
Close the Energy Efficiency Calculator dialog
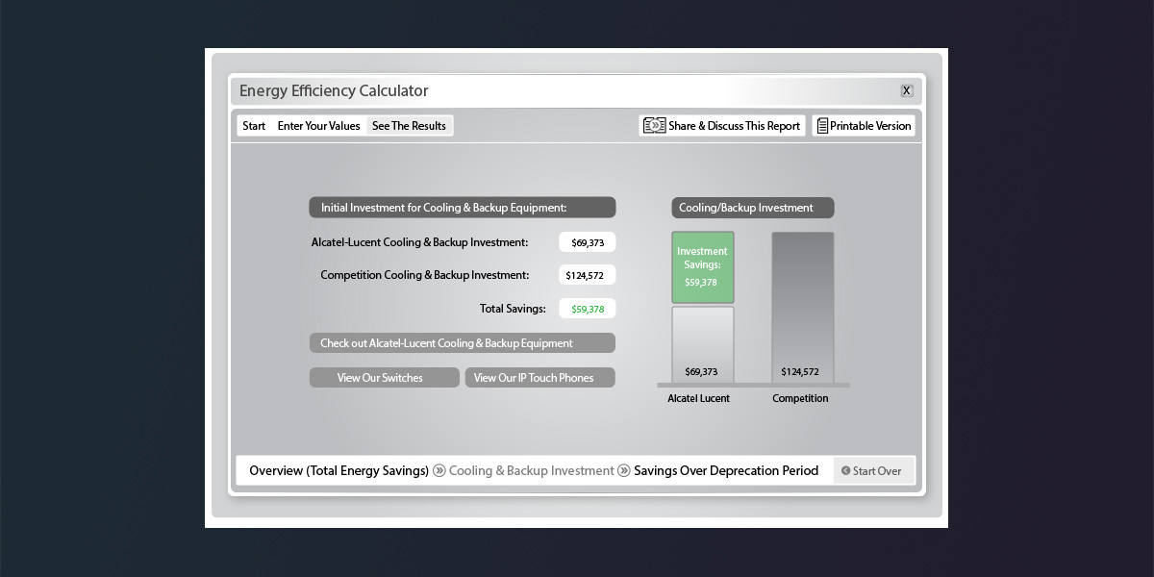pyautogui.click(x=906, y=90)
